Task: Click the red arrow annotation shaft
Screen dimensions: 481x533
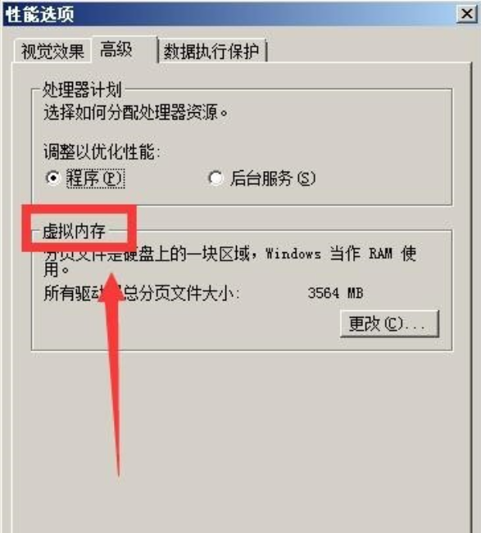Action: point(114,374)
